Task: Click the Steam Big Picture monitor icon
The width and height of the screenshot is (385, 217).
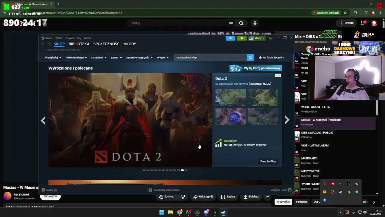Action: click(271, 38)
